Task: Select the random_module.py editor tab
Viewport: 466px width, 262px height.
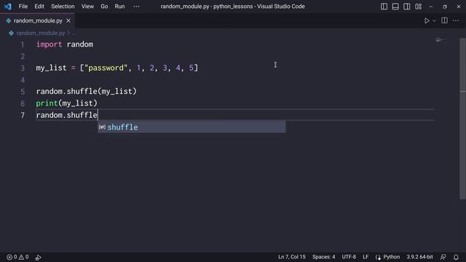Action: pyautogui.click(x=38, y=20)
